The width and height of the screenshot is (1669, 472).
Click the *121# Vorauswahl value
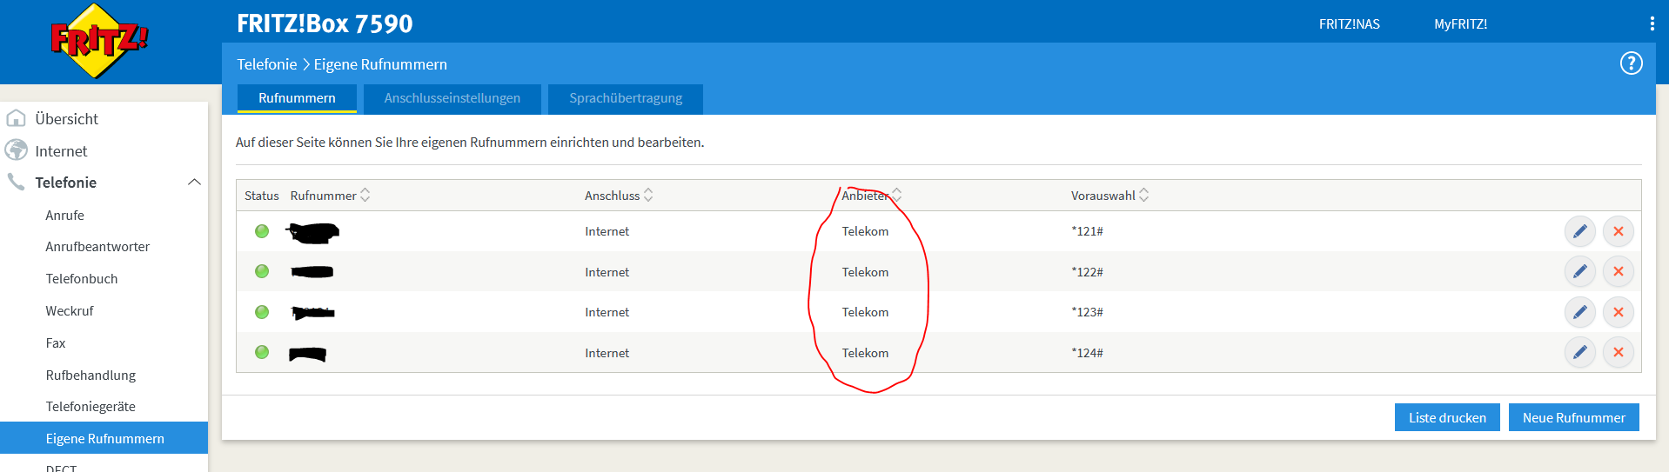coord(1087,231)
